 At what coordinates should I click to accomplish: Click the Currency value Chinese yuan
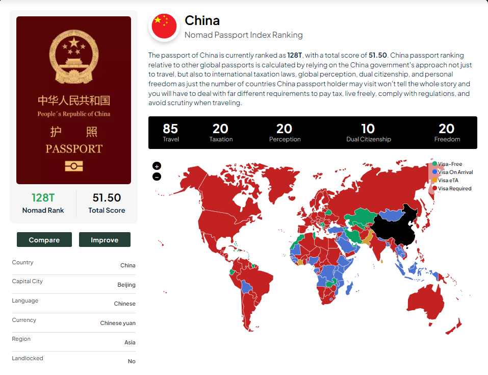pyautogui.click(x=118, y=323)
